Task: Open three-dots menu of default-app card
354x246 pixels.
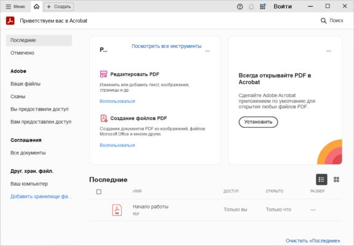Action: tap(328, 51)
